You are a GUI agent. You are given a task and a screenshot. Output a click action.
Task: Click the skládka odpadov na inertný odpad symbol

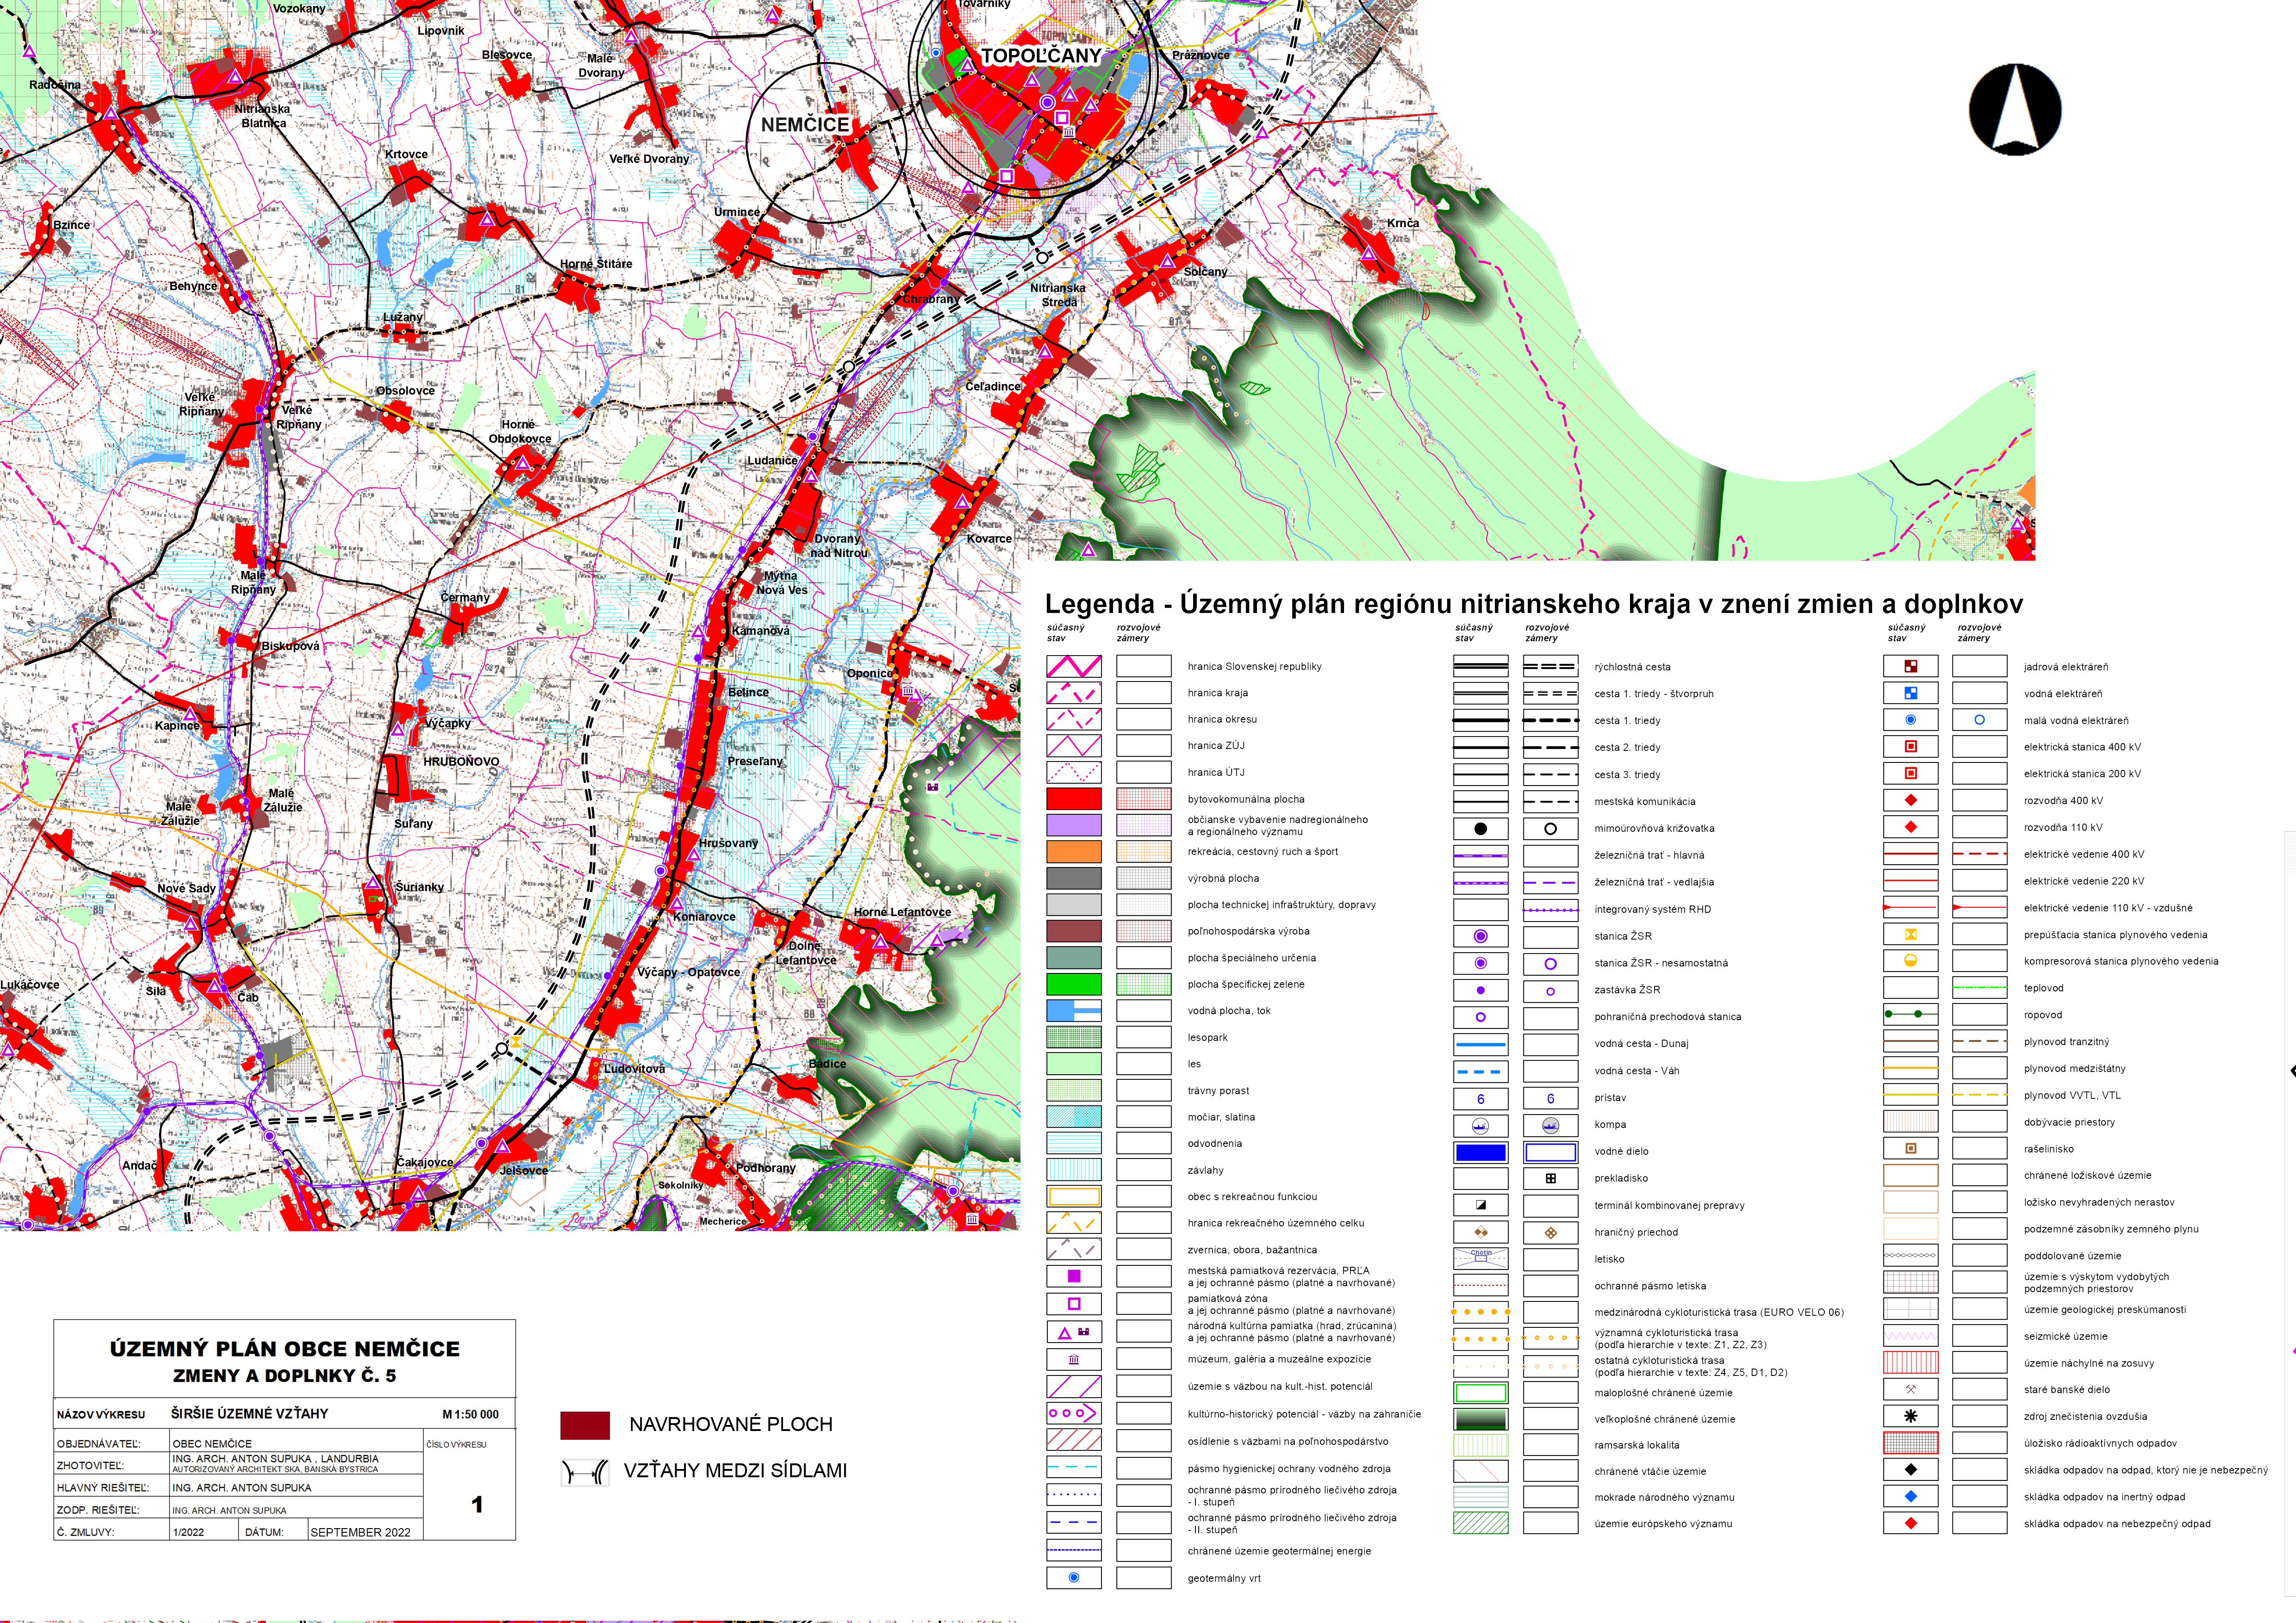[x=1910, y=1497]
